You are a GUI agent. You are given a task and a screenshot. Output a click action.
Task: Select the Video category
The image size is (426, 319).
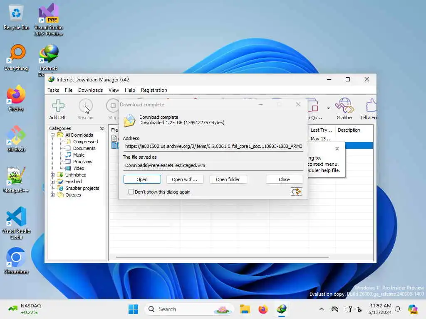(x=79, y=168)
